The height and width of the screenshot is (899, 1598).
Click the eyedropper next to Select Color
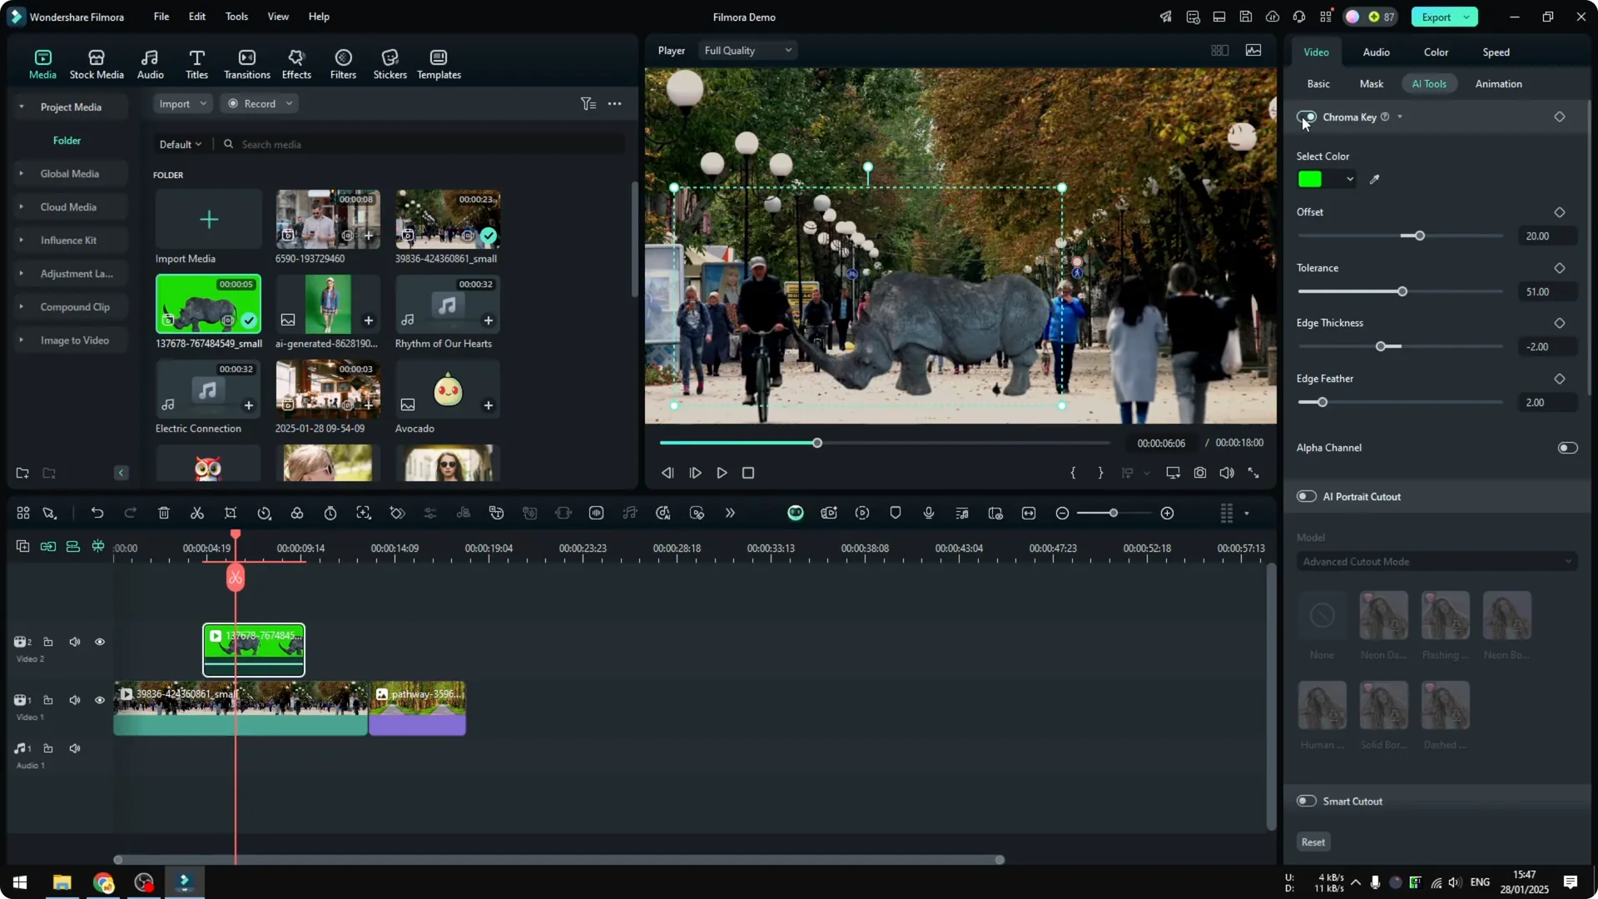1374,179
